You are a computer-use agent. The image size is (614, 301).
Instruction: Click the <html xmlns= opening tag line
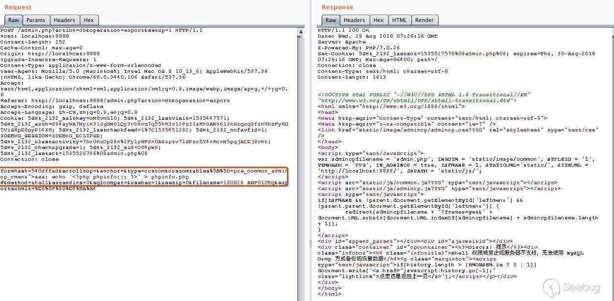pyautogui.click(x=391, y=107)
